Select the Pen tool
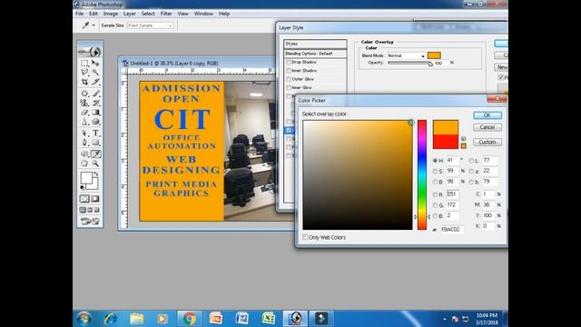The height and width of the screenshot is (327, 581). click(x=84, y=143)
